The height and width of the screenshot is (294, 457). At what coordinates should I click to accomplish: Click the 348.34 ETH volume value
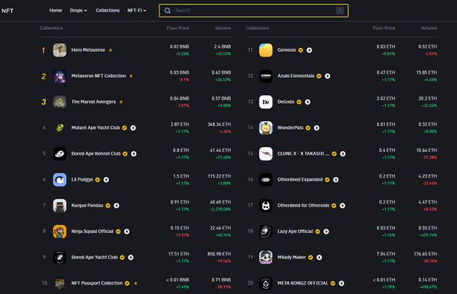[219, 124]
